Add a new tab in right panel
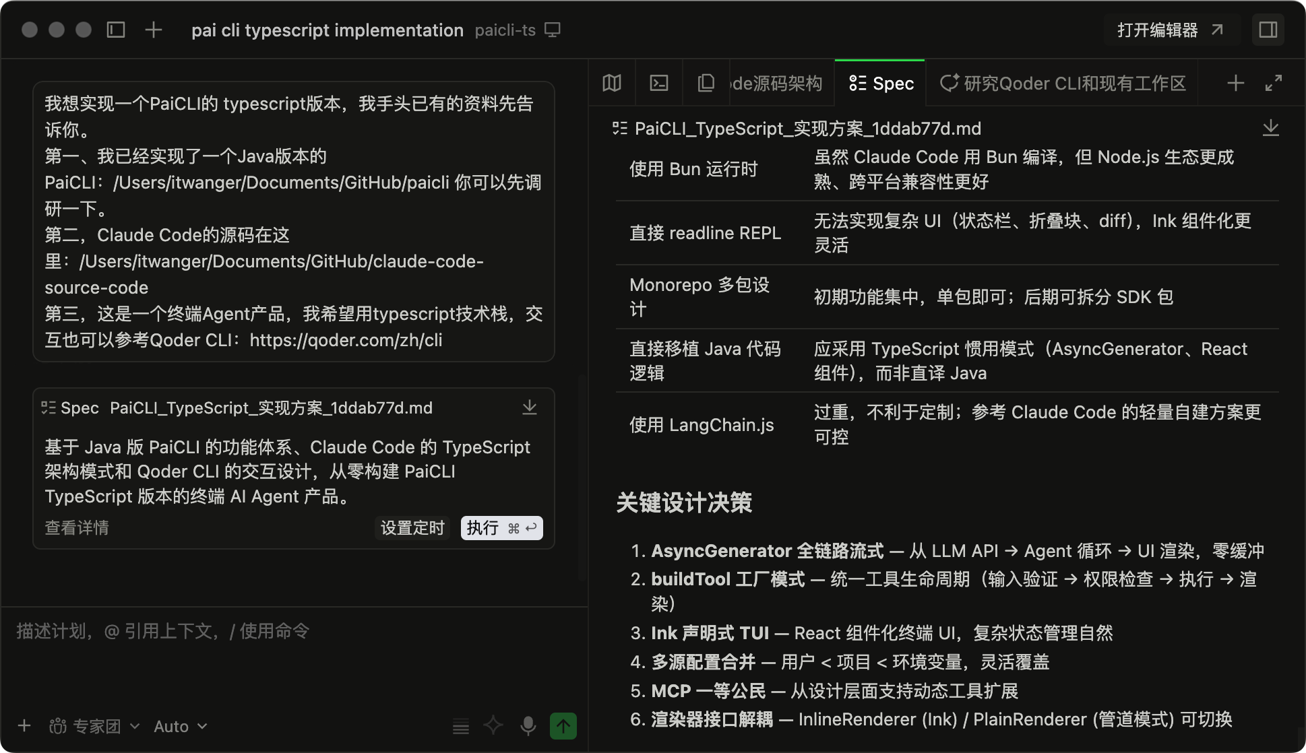This screenshot has height=753, width=1306. click(x=1236, y=83)
